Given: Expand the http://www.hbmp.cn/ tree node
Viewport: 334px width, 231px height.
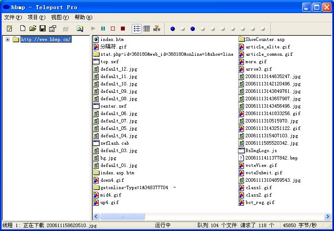Looking at the screenshot, I should (8, 40).
